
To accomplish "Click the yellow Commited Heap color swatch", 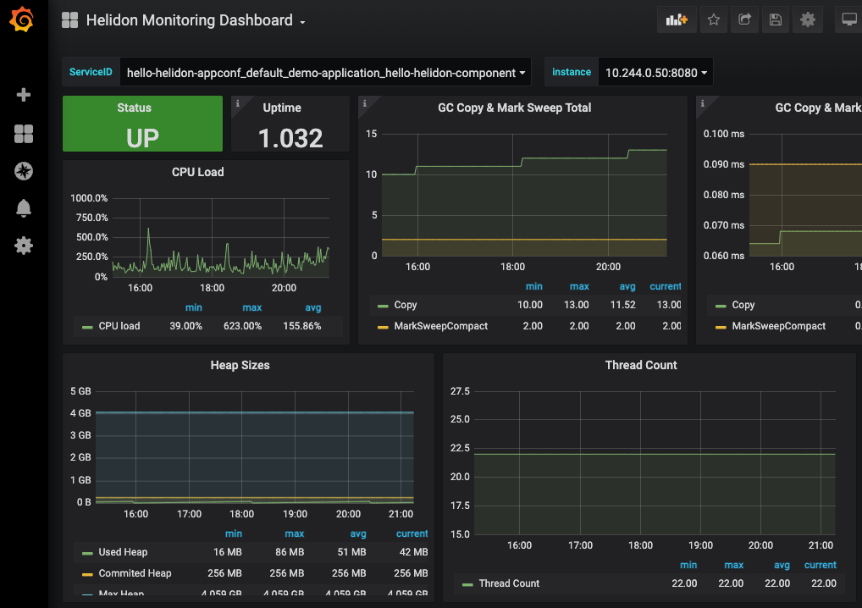I will point(87,574).
